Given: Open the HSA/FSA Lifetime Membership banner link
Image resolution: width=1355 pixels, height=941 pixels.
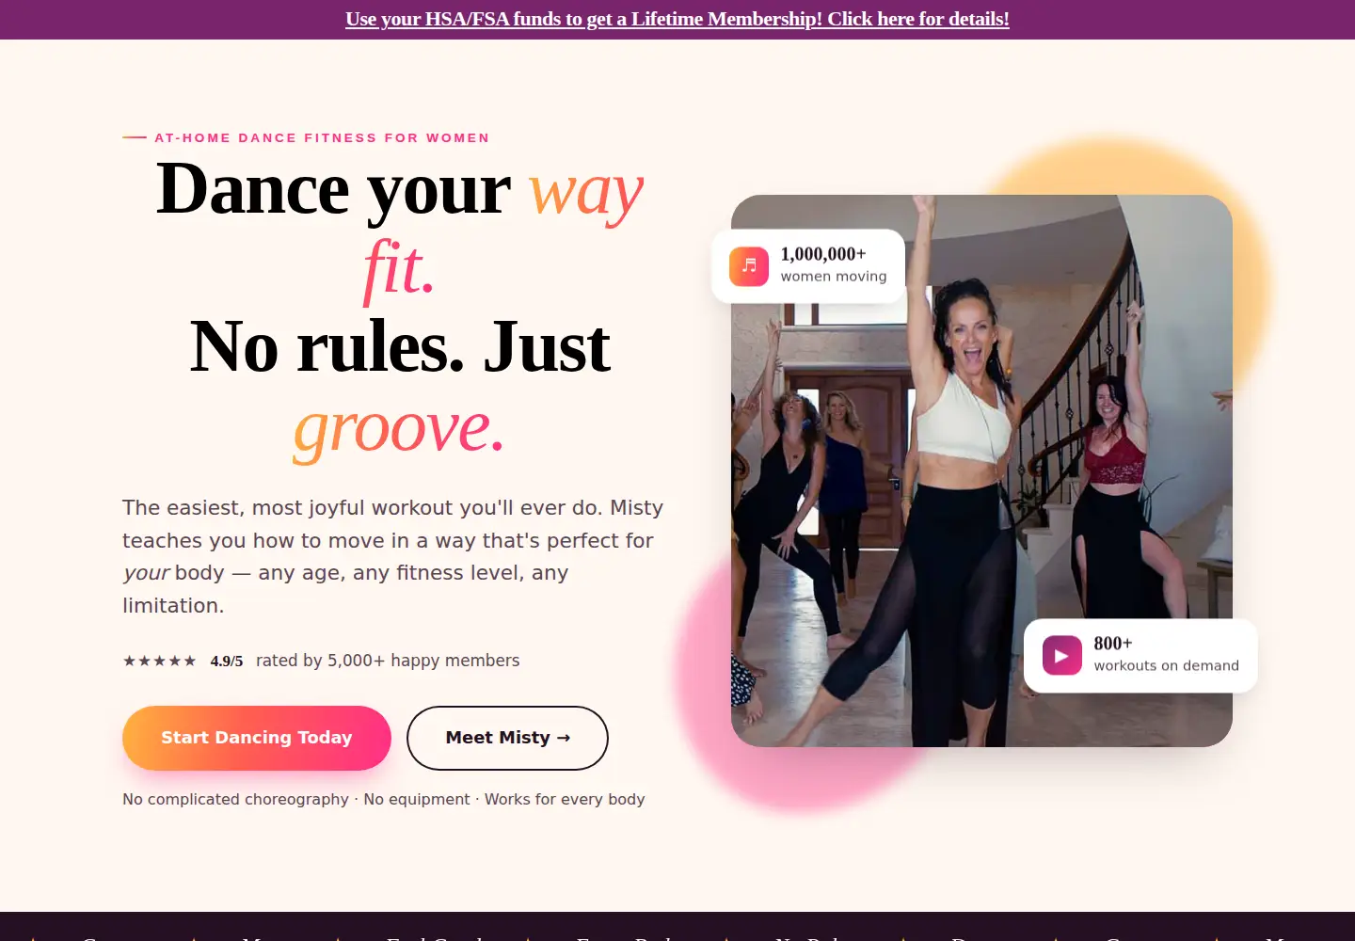Looking at the screenshot, I should [677, 19].
